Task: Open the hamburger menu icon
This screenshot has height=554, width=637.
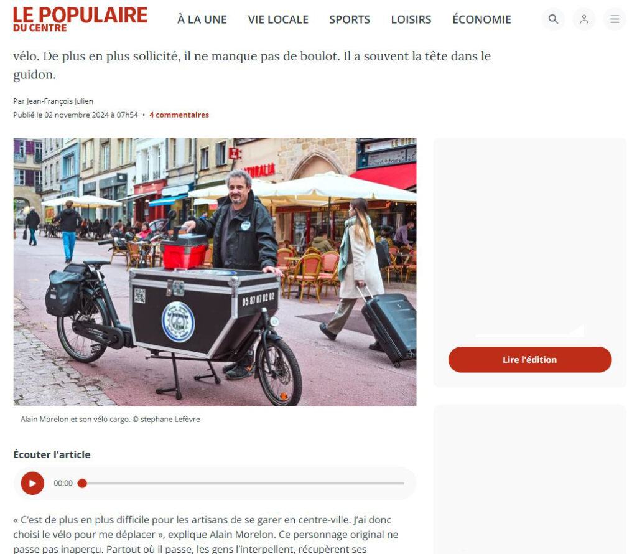Action: pyautogui.click(x=615, y=19)
